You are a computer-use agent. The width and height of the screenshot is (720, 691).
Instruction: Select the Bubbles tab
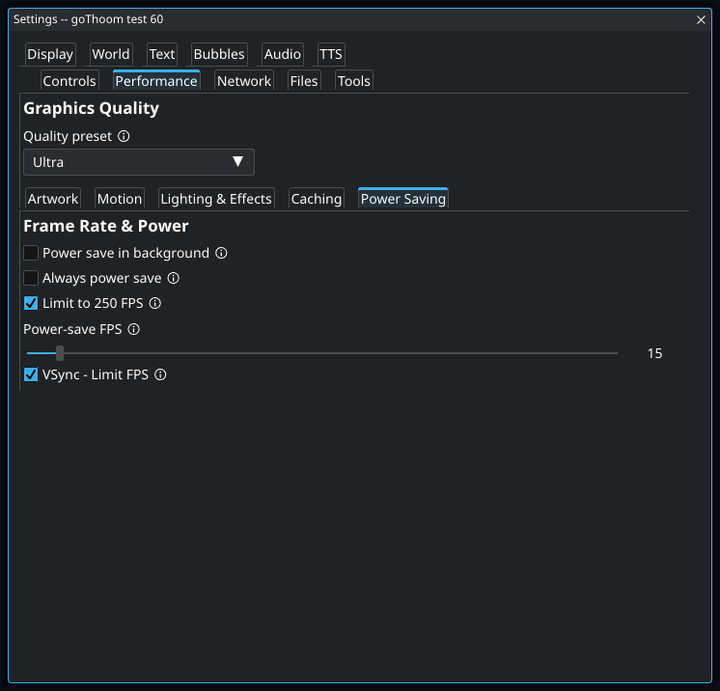coord(219,54)
